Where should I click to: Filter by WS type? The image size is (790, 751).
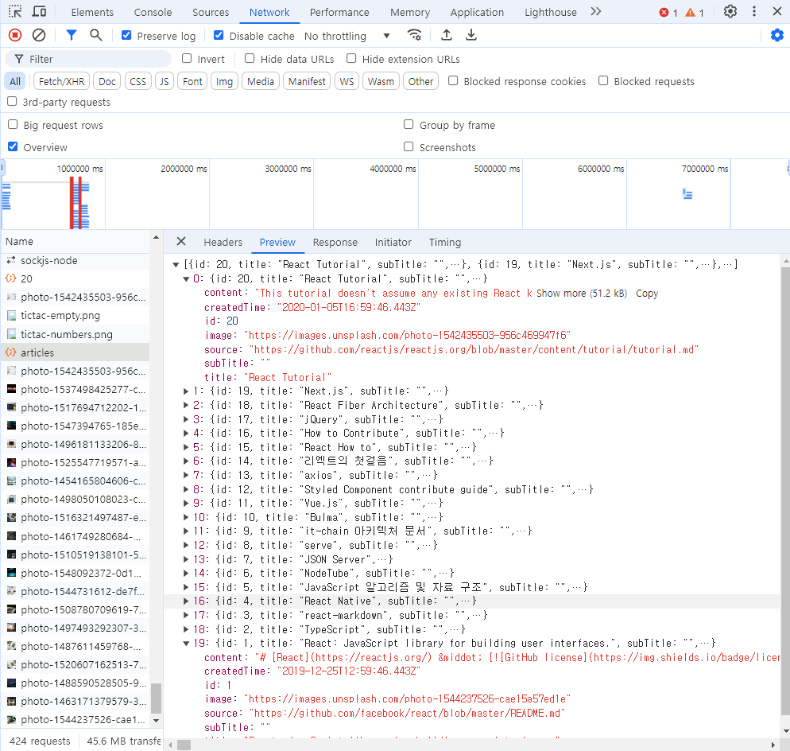pos(347,81)
